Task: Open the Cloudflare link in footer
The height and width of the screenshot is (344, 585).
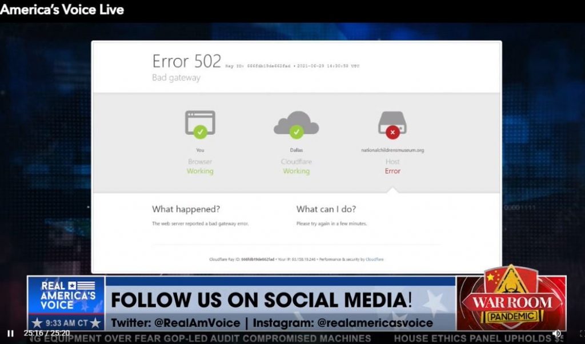Action: (374, 259)
